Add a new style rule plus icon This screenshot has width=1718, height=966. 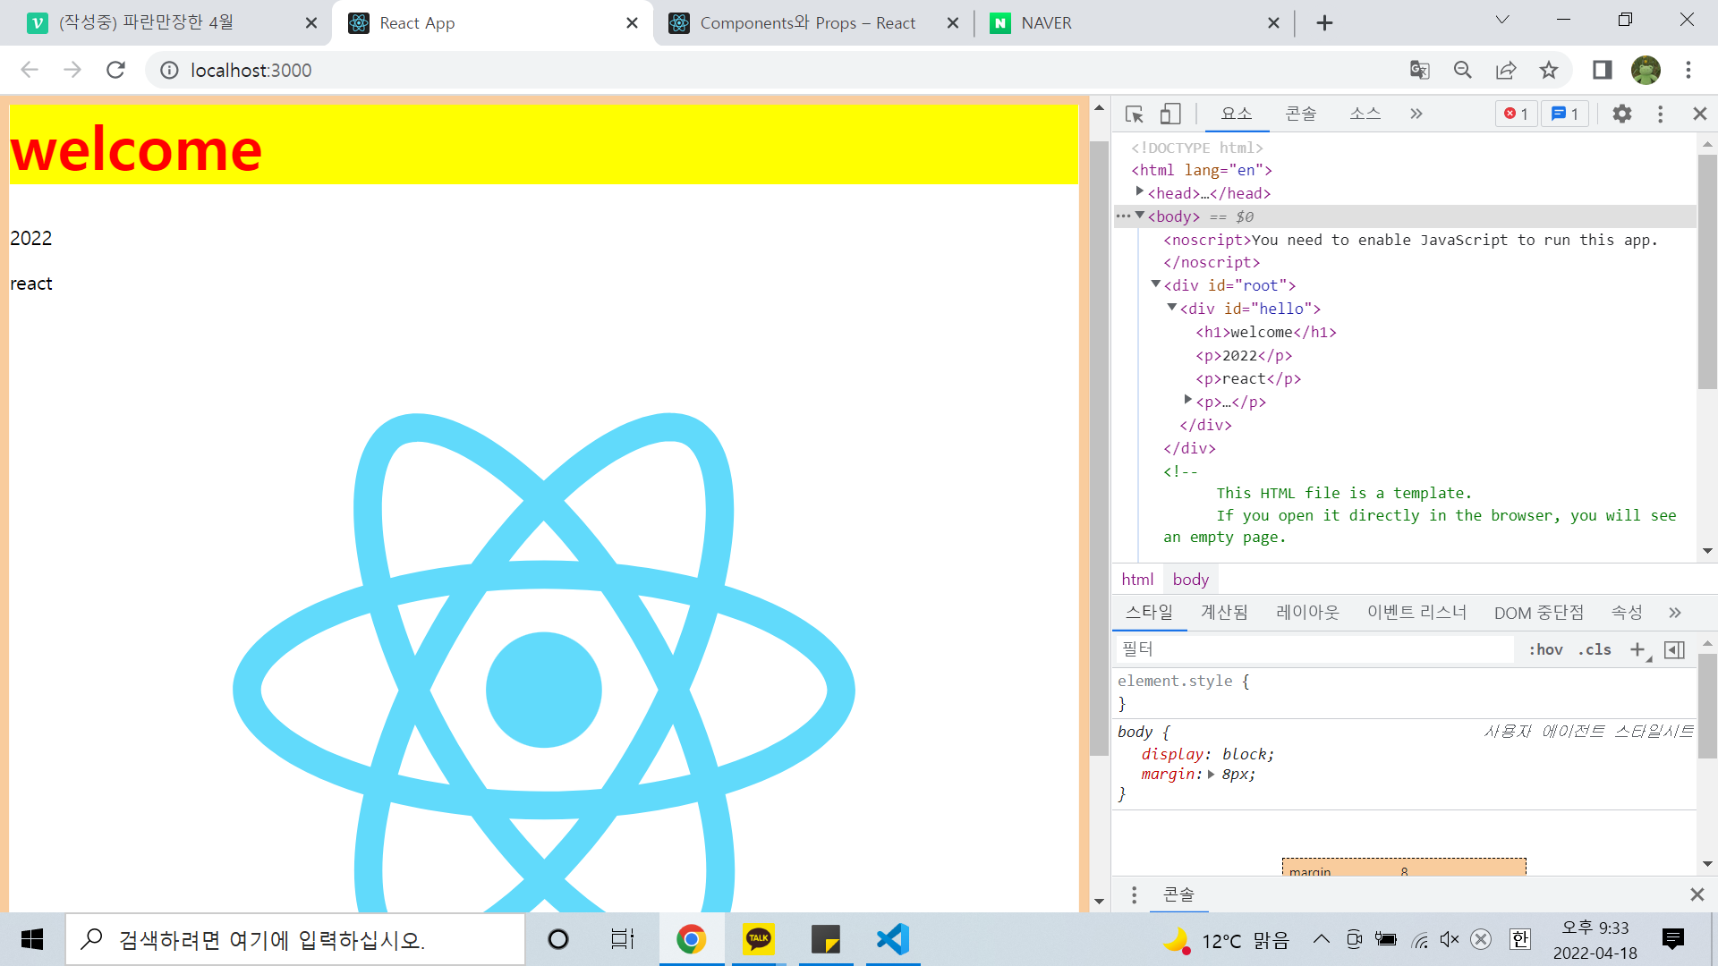[1637, 650]
